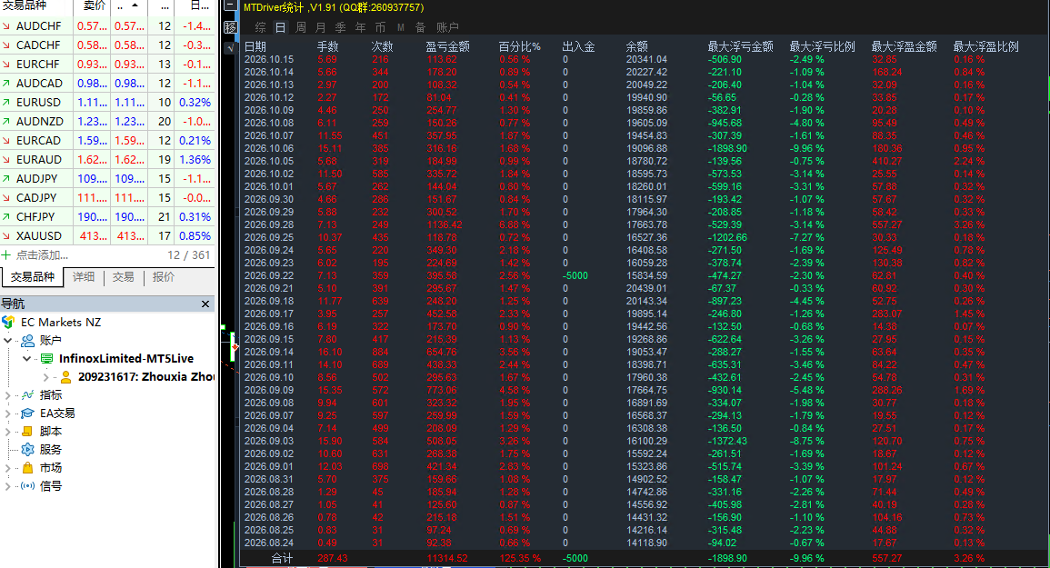Viewport: 1050px width, 568px height.
Task: Switch to the 详细 tab in Market Watch
Action: 84,276
